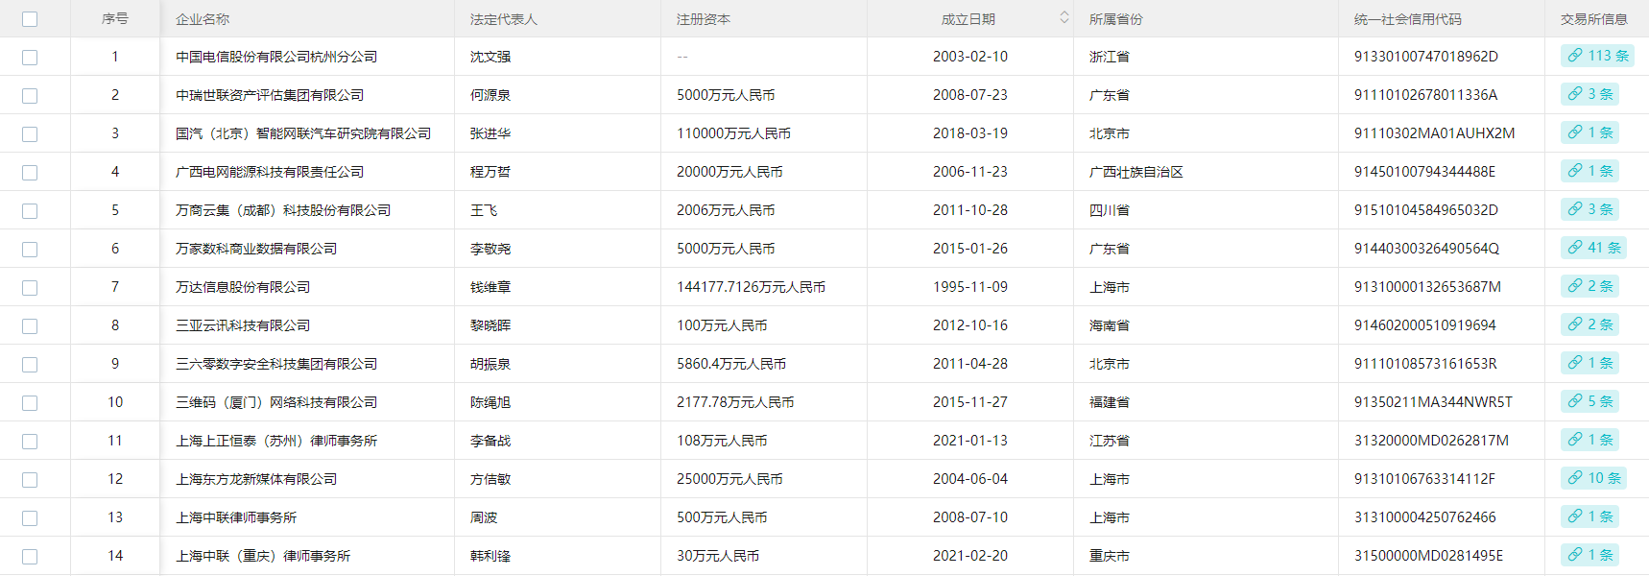Select the checkbox for 中国电信股份有限公司杭州分公司

pos(30,58)
